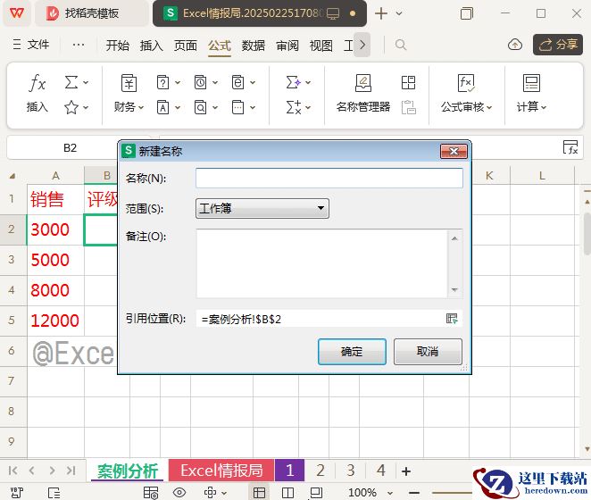Select column K header
This screenshot has width=591, height=500.
click(x=489, y=176)
